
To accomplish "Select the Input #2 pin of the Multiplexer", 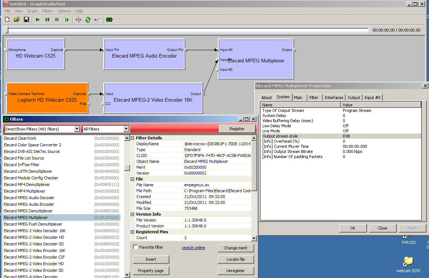I will 217,70.
